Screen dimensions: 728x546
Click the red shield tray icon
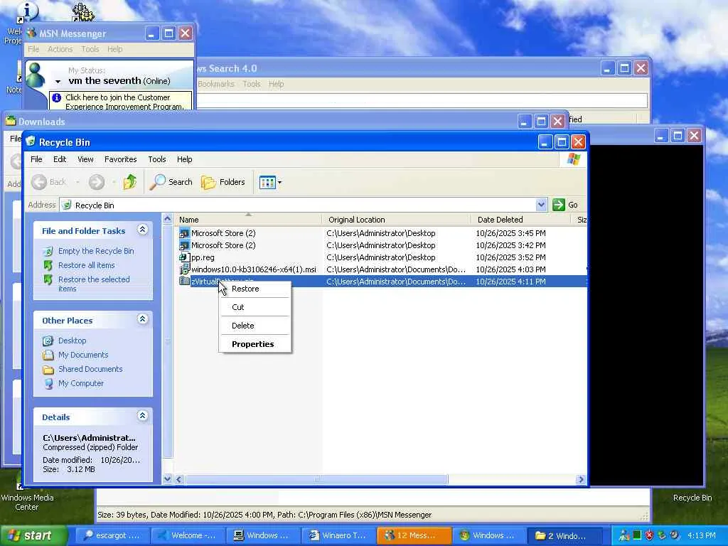pos(649,535)
